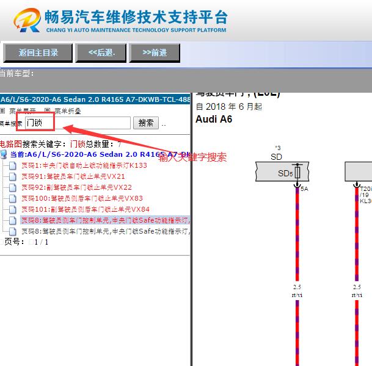Click the 2.5 label on the T20 wire
Viewport: 372px width, 366px height.
(x=357, y=287)
